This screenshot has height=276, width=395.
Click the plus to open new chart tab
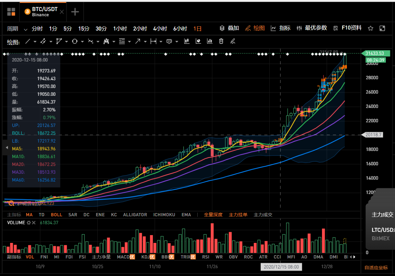[75, 12]
